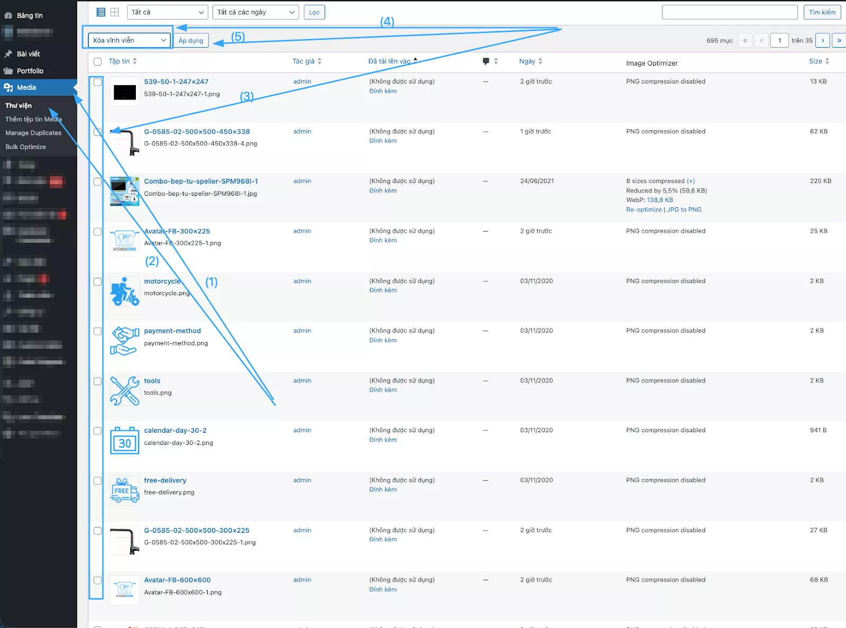Go to next page arrow
846x628 pixels.
822,40
